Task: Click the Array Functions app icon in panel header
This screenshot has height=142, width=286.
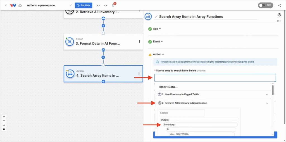Action: tap(148, 16)
